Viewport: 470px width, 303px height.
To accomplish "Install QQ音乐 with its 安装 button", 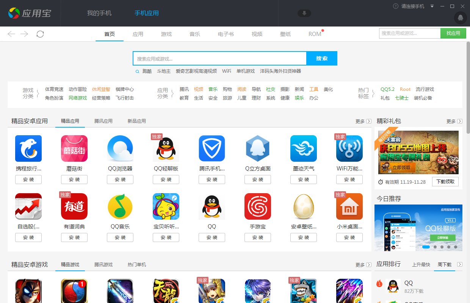I will pos(120,237).
